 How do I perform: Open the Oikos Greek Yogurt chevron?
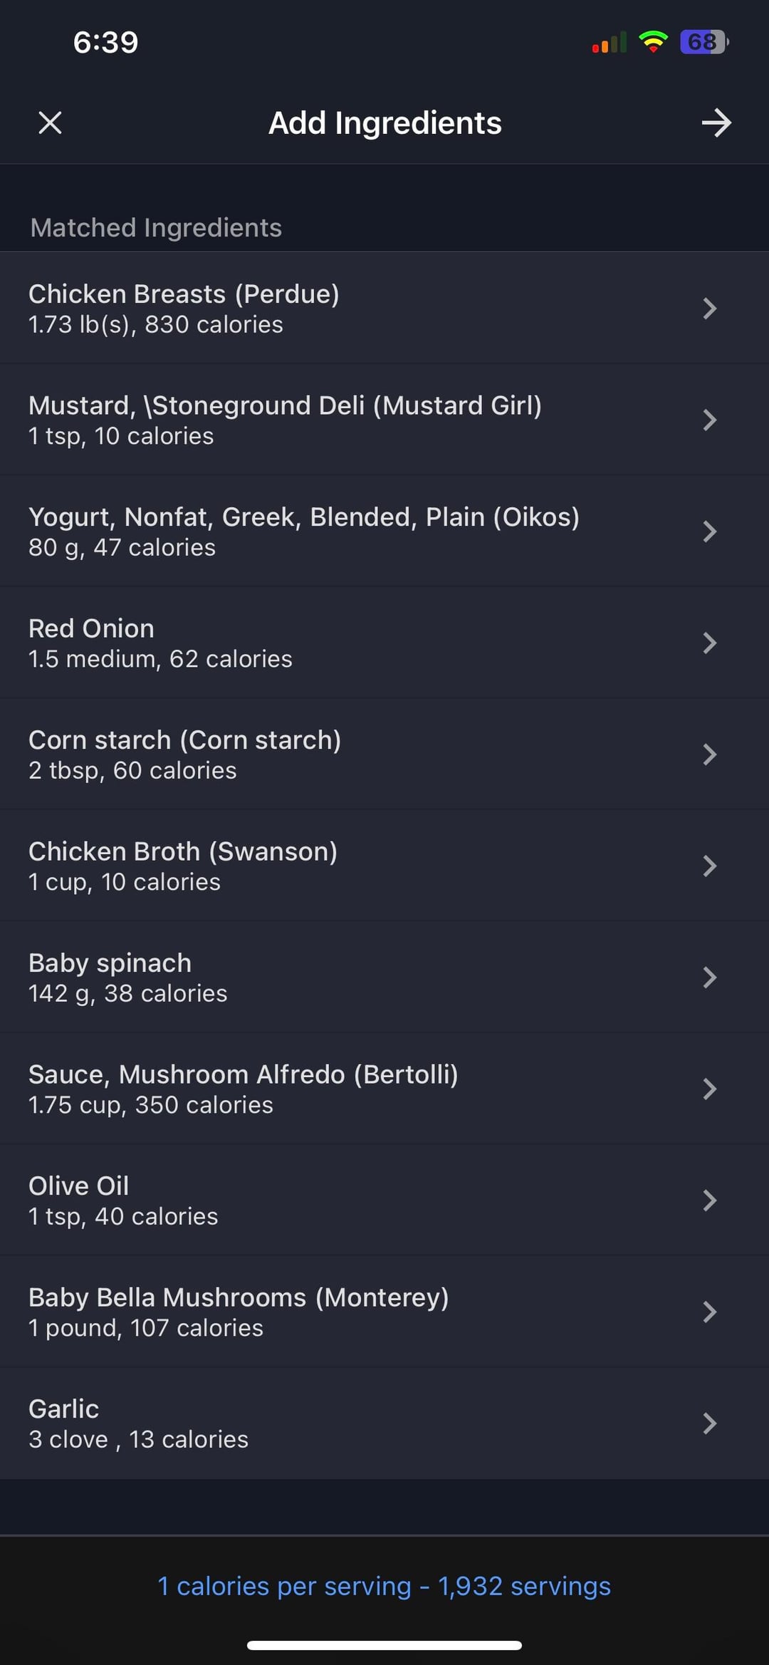(709, 531)
